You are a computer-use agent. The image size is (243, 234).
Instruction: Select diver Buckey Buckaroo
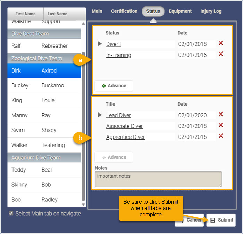(44, 85)
